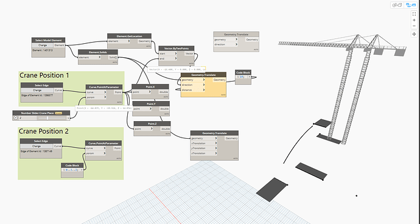The height and width of the screenshot is (224, 420).
Task: Click Change in Crane Position 1 Select Edge
Action: pos(37,90)
